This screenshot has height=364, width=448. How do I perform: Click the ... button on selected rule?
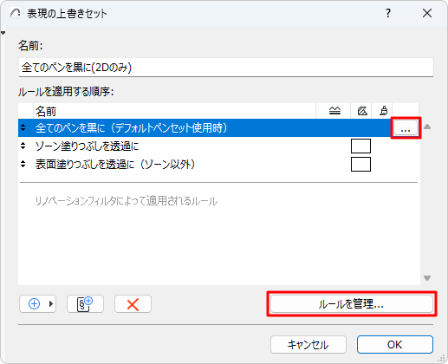coord(406,127)
